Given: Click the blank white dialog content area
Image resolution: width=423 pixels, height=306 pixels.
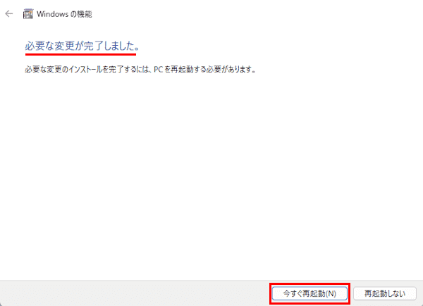Looking at the screenshot, I should [x=211, y=175].
